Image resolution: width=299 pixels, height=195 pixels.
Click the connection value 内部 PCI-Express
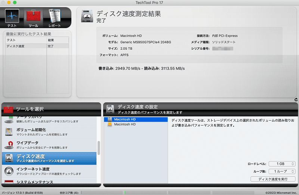pyautogui.click(x=225, y=35)
